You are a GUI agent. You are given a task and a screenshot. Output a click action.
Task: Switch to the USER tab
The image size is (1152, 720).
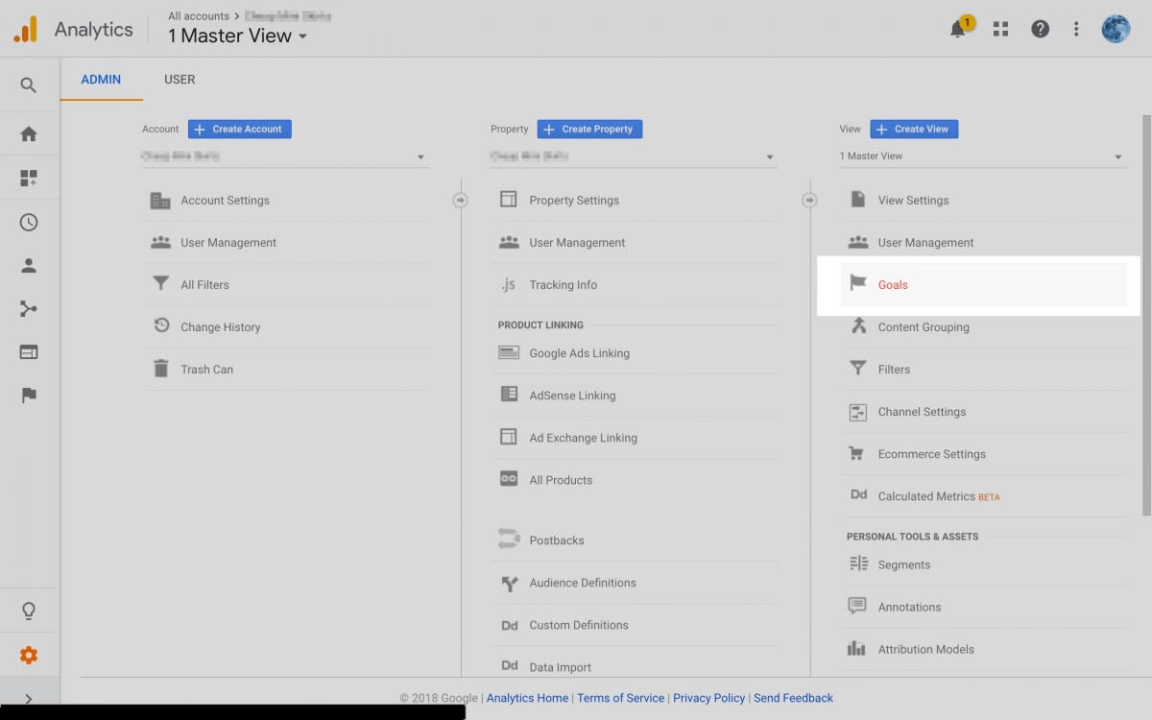click(x=180, y=80)
